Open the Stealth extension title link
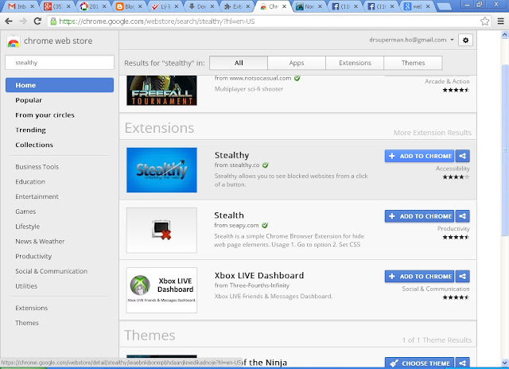509x369 pixels. pyautogui.click(x=229, y=216)
